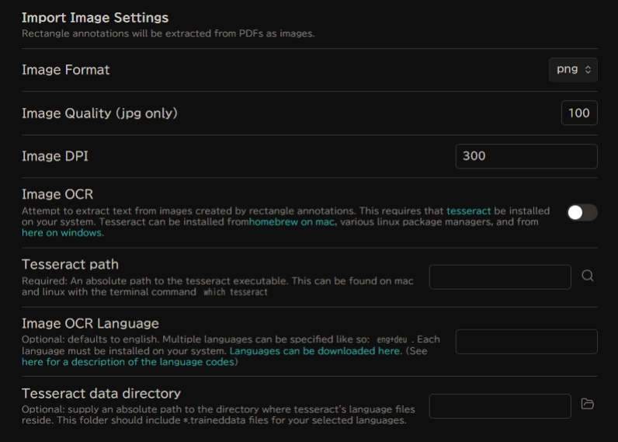Click the Image DPI field showing 300
This screenshot has height=442, width=618.
tap(526, 156)
